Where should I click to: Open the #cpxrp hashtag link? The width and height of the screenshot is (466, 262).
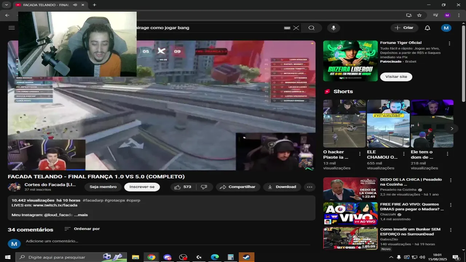[133, 201]
